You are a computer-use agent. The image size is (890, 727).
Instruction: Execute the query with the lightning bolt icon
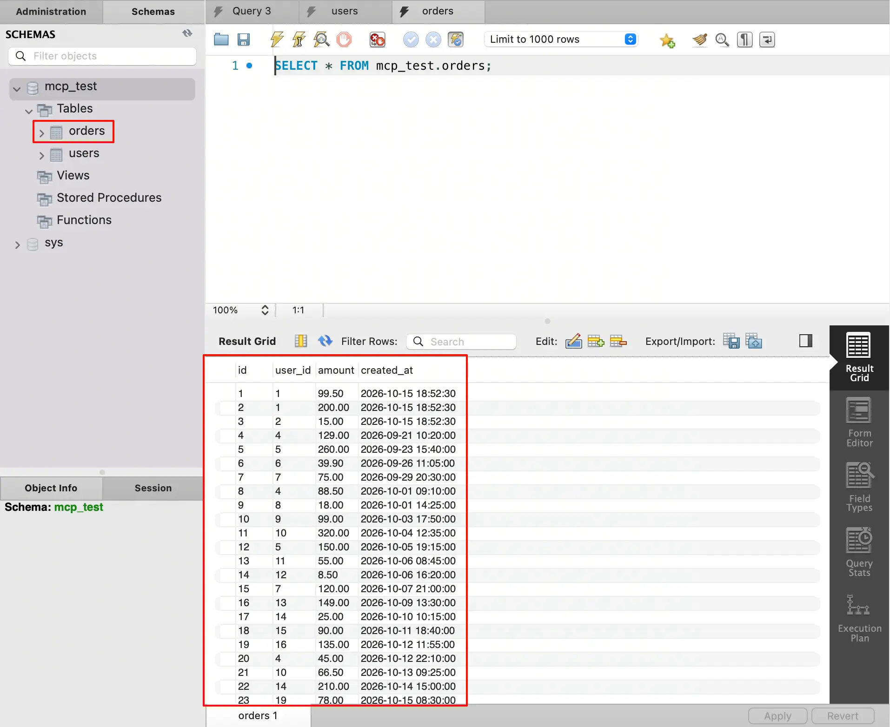click(x=277, y=40)
